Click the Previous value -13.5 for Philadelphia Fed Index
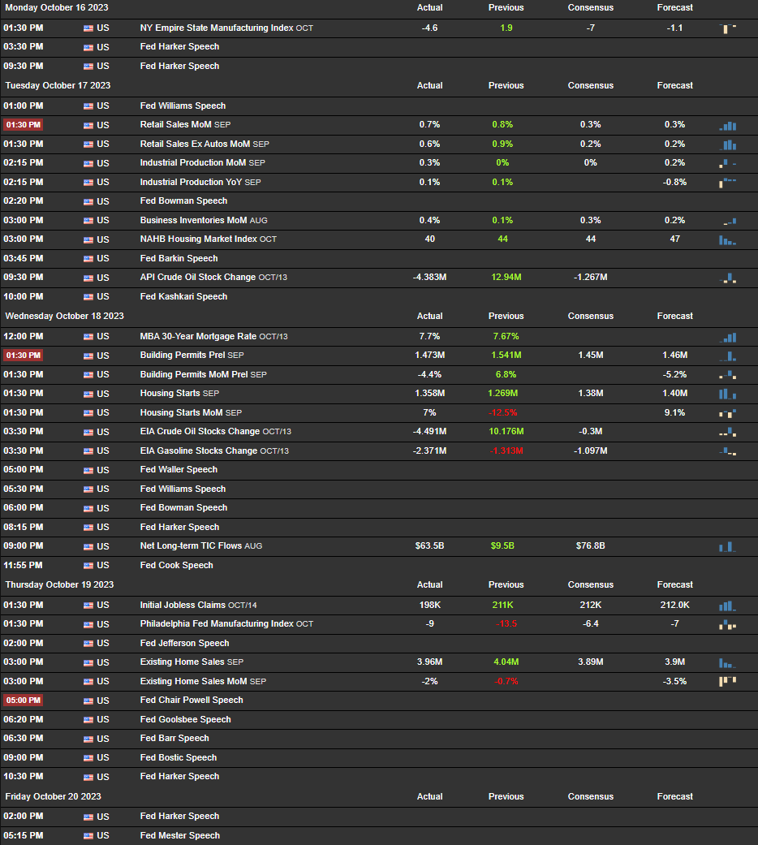The width and height of the screenshot is (758, 845). pos(506,624)
